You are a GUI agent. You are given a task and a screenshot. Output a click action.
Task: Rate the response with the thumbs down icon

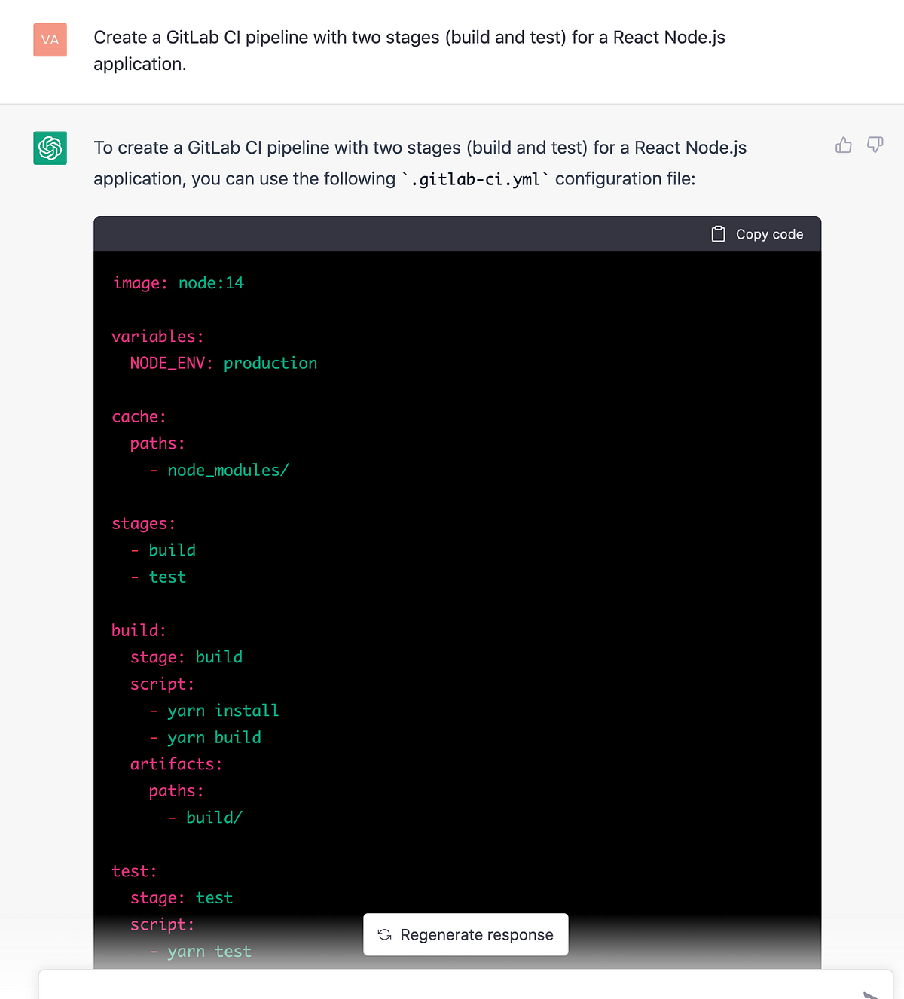coord(875,145)
